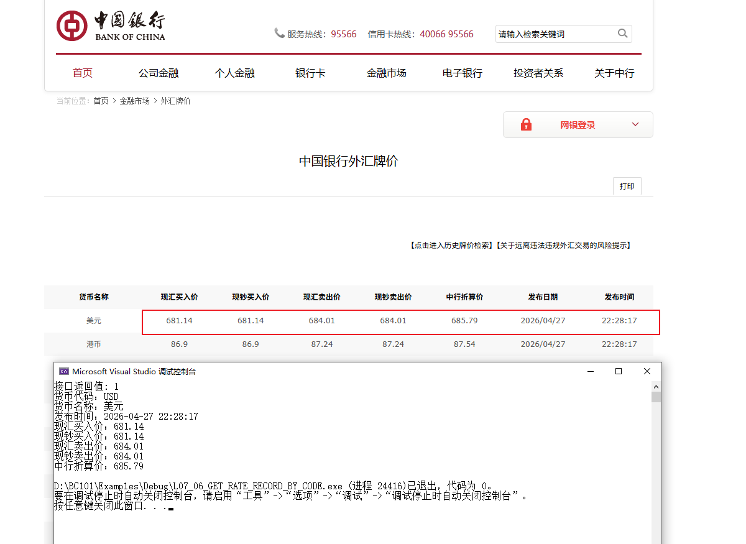Click the 货币名称 column header

pos(94,297)
